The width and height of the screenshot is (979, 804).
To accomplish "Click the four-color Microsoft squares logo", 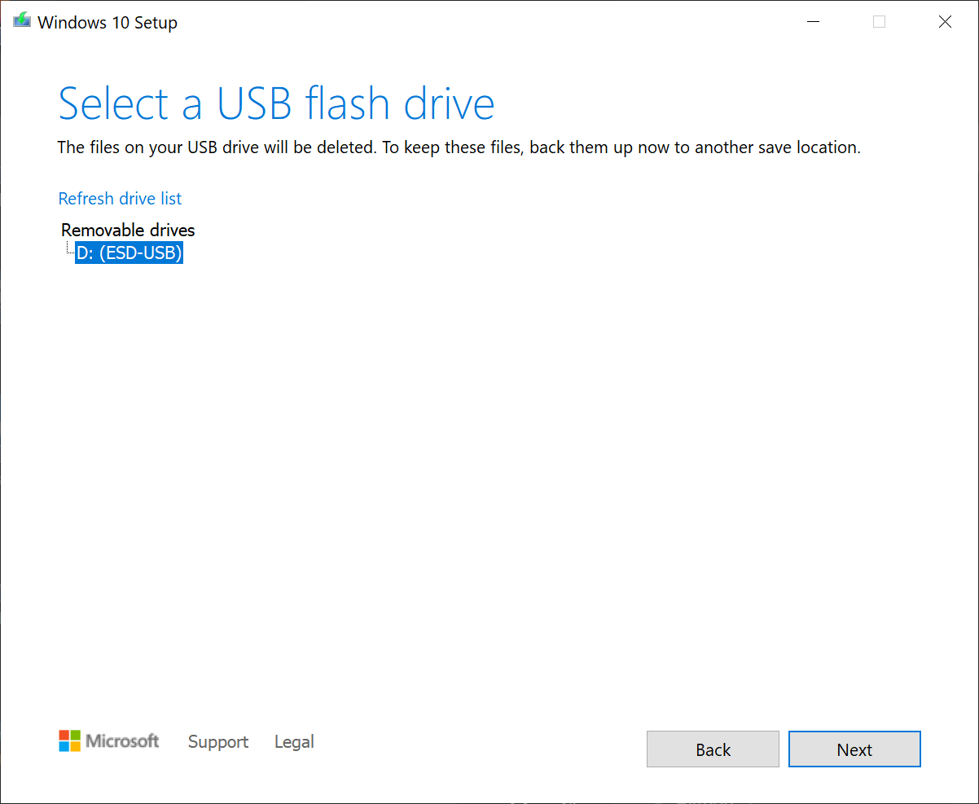I will (69, 740).
